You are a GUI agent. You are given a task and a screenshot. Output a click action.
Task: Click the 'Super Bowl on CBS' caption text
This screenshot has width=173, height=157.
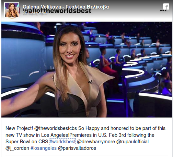click(x=27, y=142)
